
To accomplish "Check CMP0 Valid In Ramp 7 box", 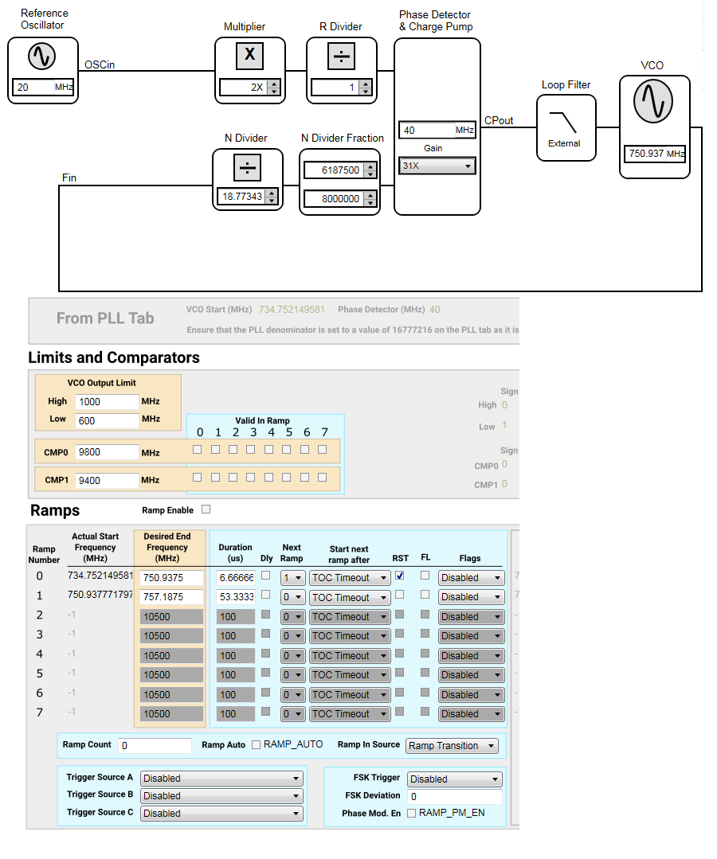I will click(x=323, y=449).
